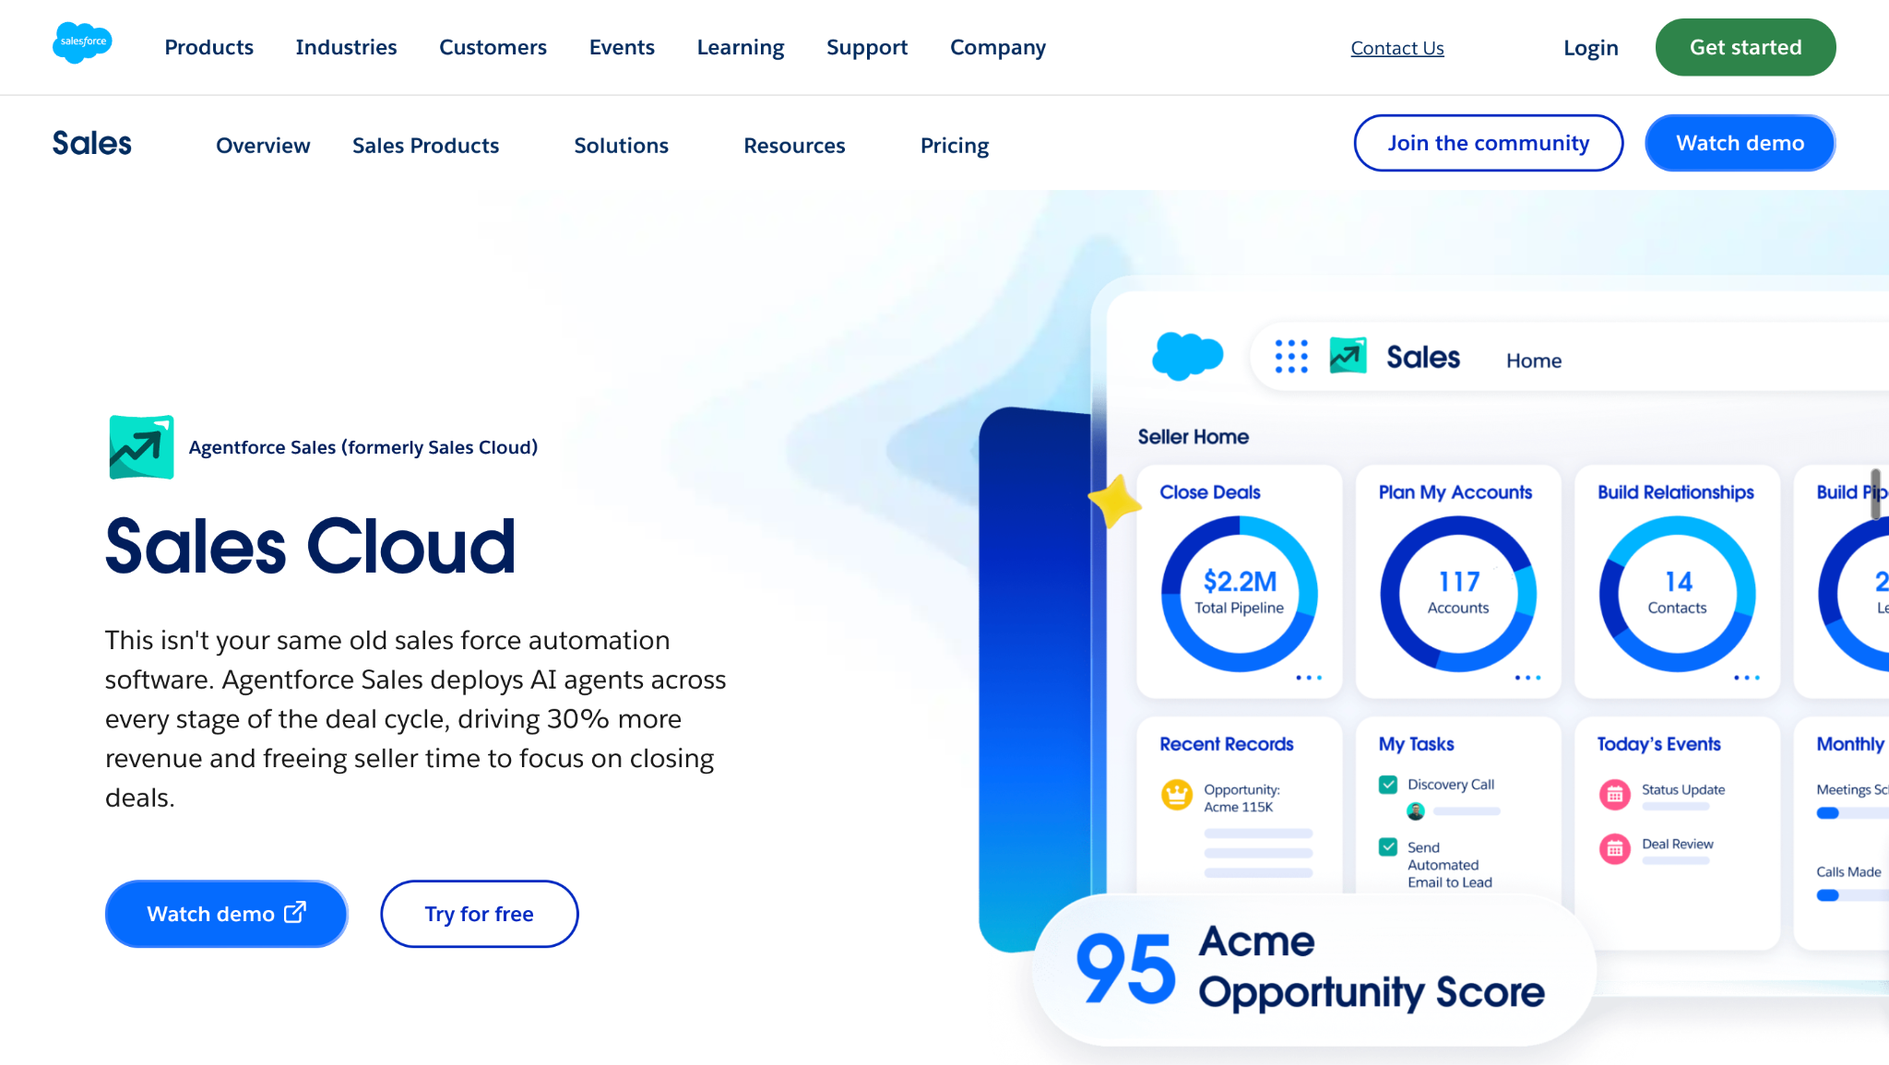Viewport: 1889px width, 1065px height.
Task: Click the Close Deals card title
Action: tap(1210, 492)
